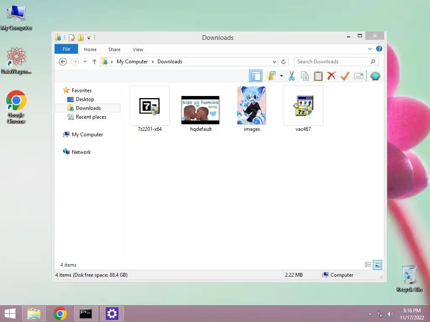The height and width of the screenshot is (322, 430).
Task: Click the orange checkmark Properties icon
Action: click(345, 76)
